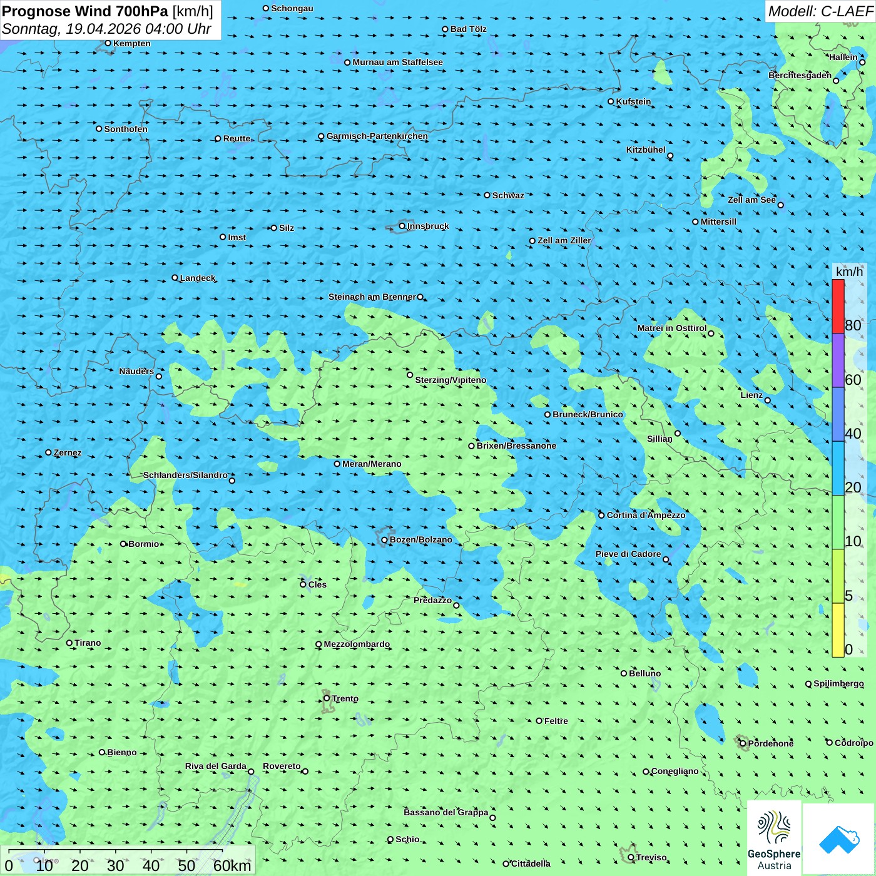876x876 pixels.
Task: Click the 'Pordenone' label
Action: pyautogui.click(x=771, y=743)
